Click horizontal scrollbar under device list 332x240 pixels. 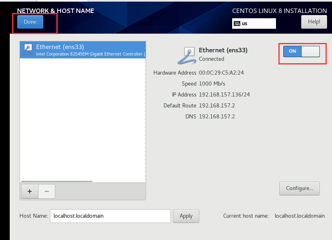(x=57, y=181)
